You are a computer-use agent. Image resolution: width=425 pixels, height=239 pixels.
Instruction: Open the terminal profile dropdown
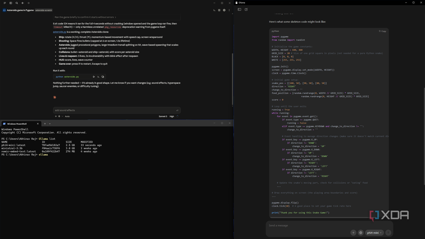pyautogui.click(x=50, y=124)
